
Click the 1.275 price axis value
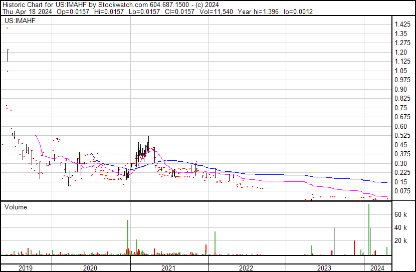402,43
